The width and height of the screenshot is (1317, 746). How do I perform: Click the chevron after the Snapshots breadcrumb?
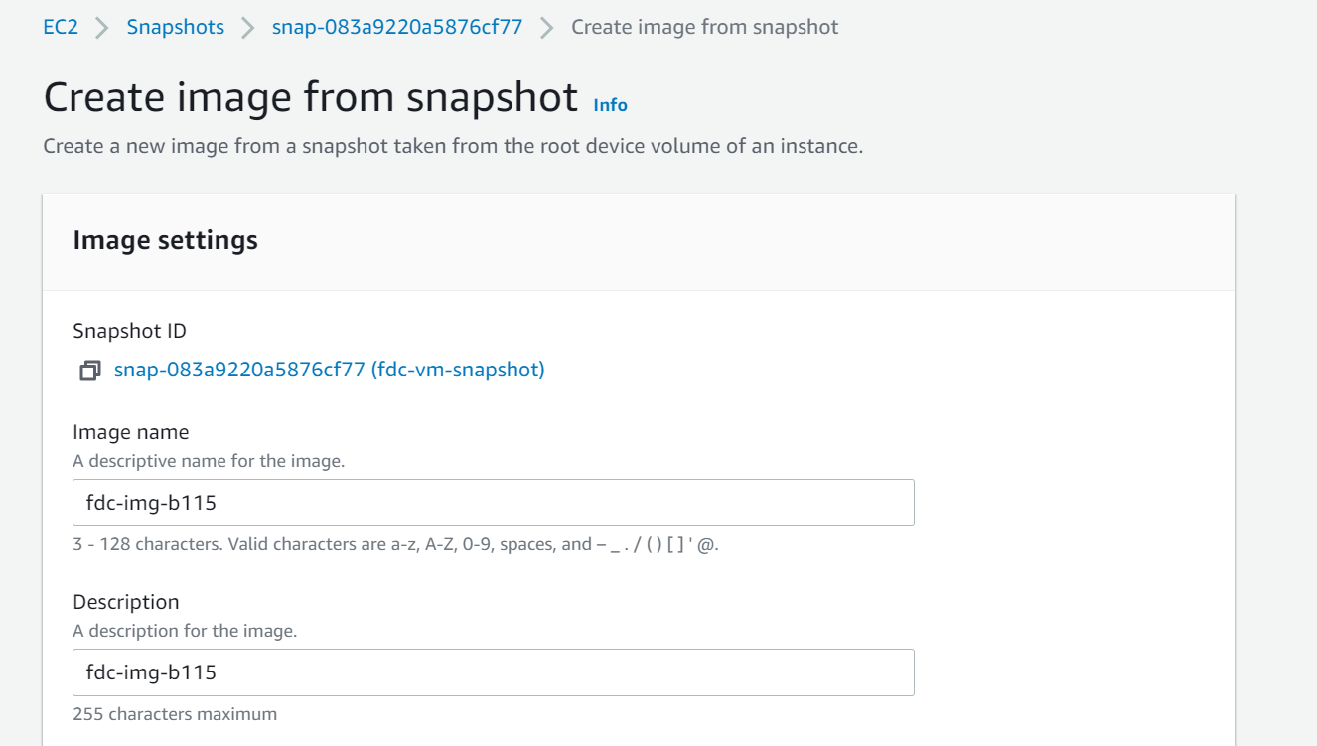(x=247, y=28)
